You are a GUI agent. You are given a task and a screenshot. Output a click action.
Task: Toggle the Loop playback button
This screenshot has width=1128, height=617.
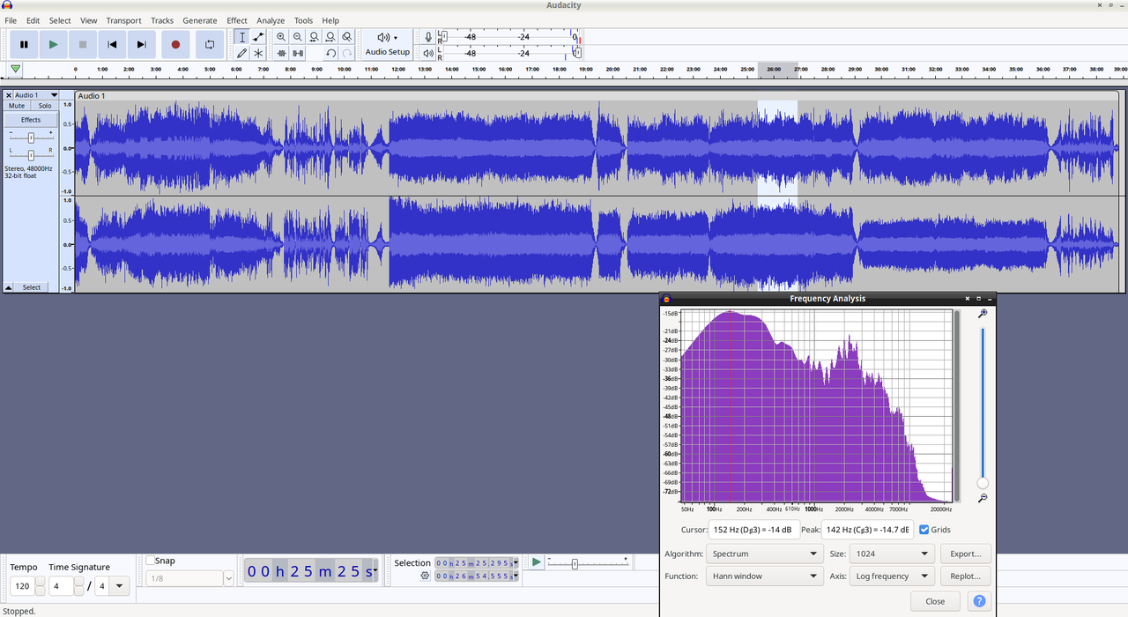coord(210,44)
